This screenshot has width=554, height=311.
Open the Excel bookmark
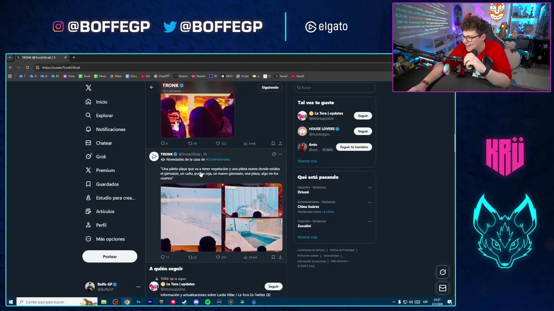tap(84, 76)
